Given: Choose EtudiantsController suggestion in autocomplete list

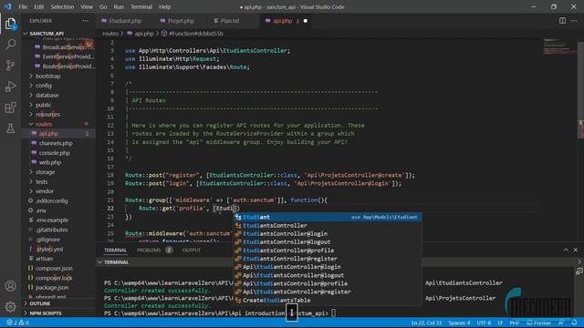Looking at the screenshot, I should pos(328,225).
